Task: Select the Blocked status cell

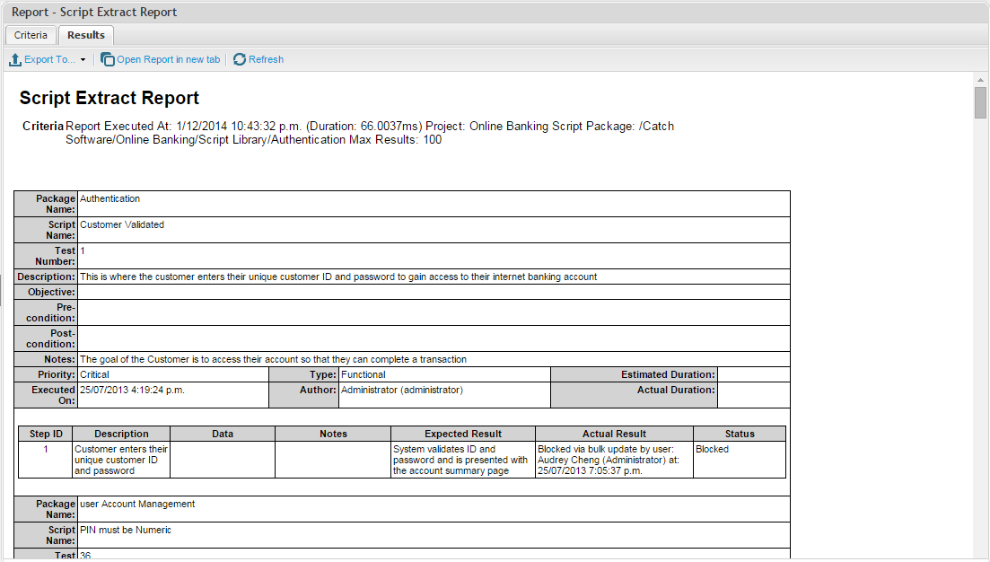Action: (713, 449)
